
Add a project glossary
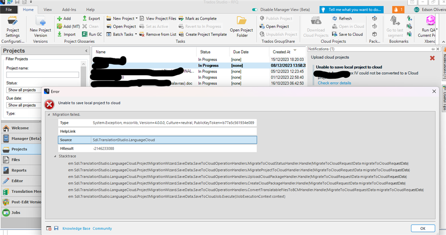coord(64,19)
